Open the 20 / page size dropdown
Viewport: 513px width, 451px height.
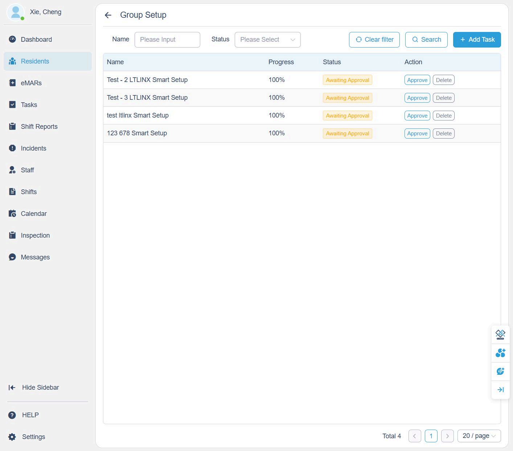[x=479, y=436]
